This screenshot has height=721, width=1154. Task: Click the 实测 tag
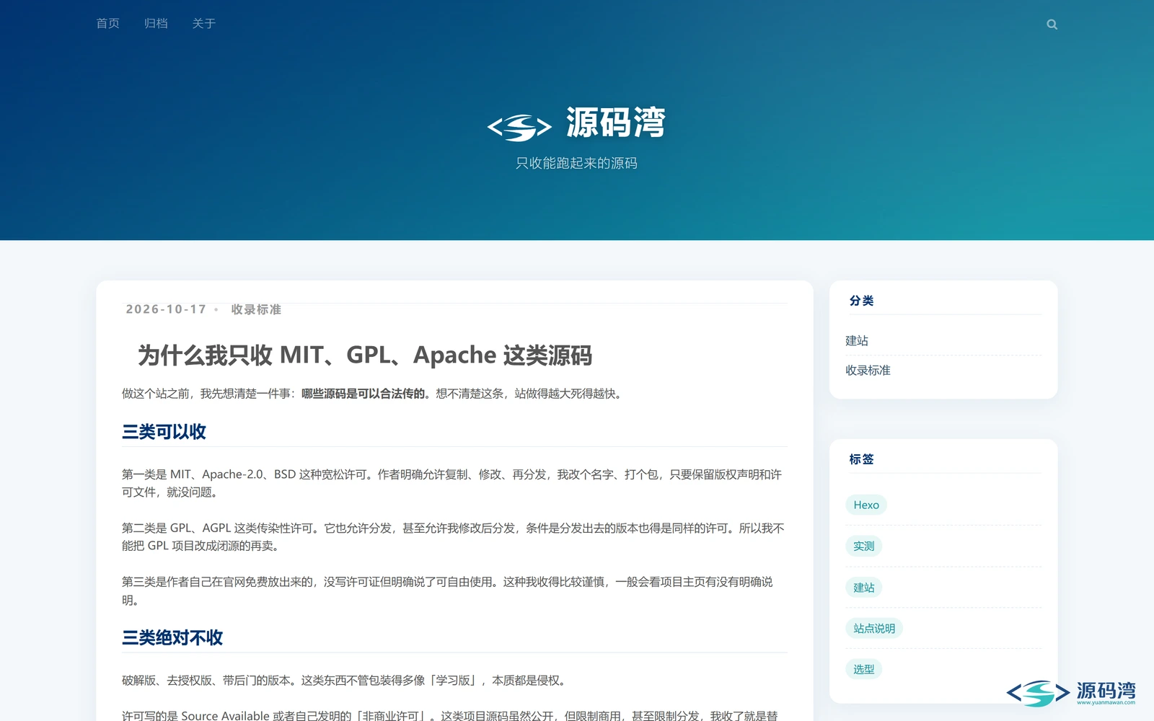[x=863, y=546]
